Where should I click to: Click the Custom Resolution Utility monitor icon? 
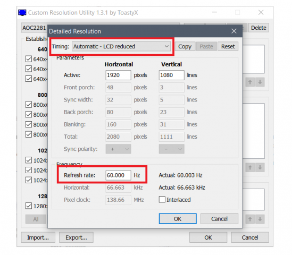pos(22,12)
